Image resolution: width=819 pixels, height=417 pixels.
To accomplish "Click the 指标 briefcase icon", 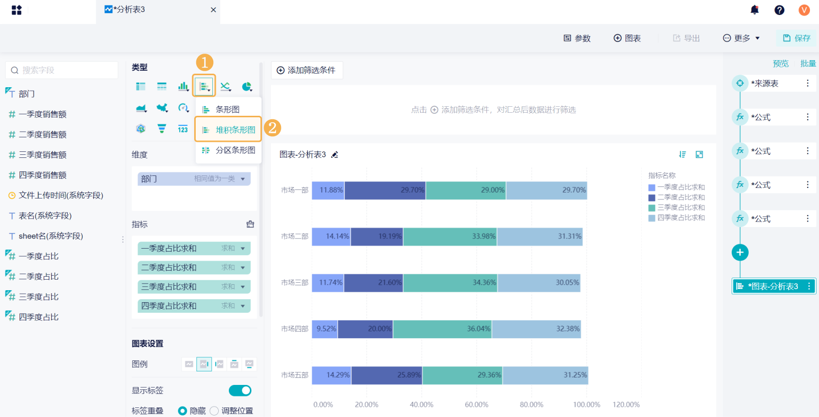I will (250, 225).
